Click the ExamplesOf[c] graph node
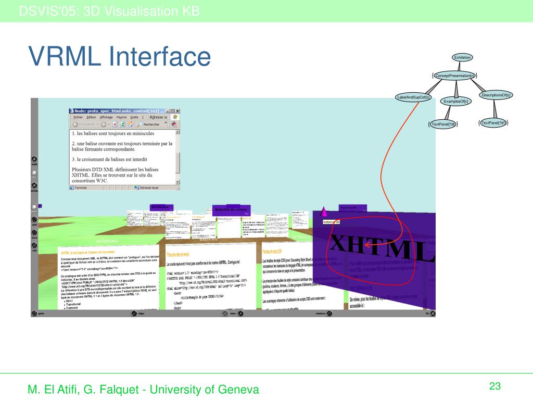The height and width of the screenshot is (400, 533). (x=455, y=102)
